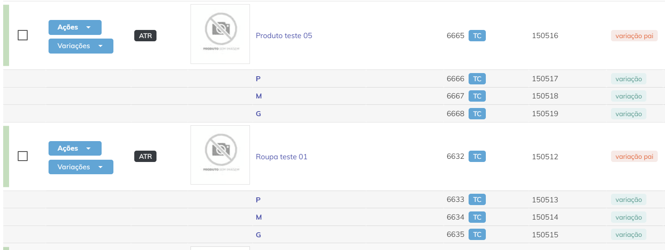Viewport: 665px width, 250px height.
Task: Open Variações dropdown for Produto teste 05
Action: pyautogui.click(x=81, y=46)
